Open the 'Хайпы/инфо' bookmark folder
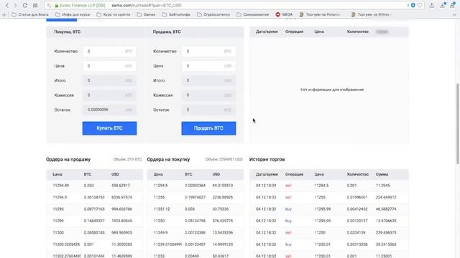460x258 pixels. 176,14
